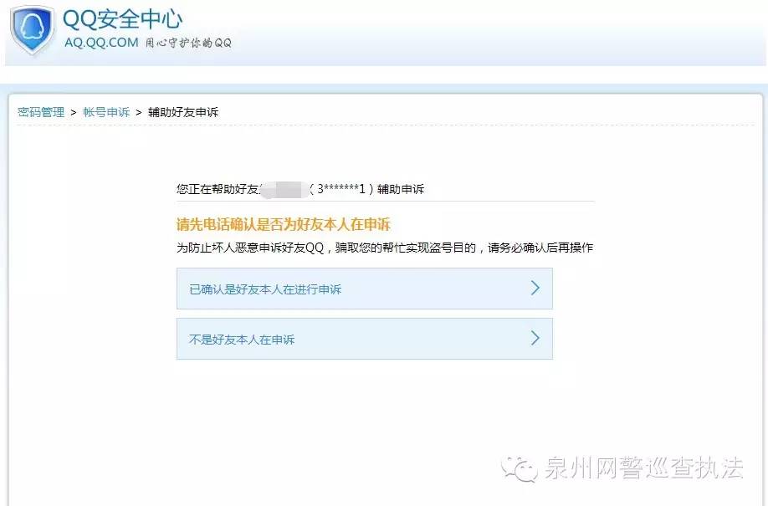Expand the 不是好友本人在申诉 option row
The height and width of the screenshot is (506, 768).
point(363,338)
